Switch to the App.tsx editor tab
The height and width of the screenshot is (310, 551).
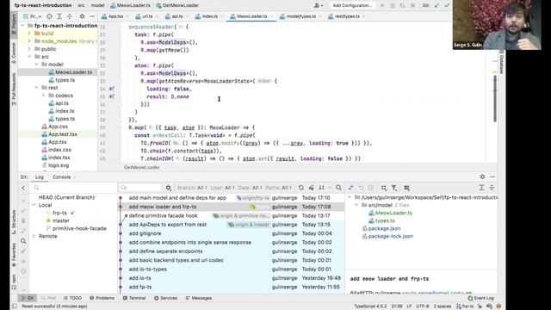[x=115, y=16]
